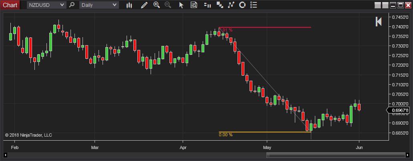Select the Chart tab
This screenshot has width=413, height=161.
pyautogui.click(x=10, y=5)
